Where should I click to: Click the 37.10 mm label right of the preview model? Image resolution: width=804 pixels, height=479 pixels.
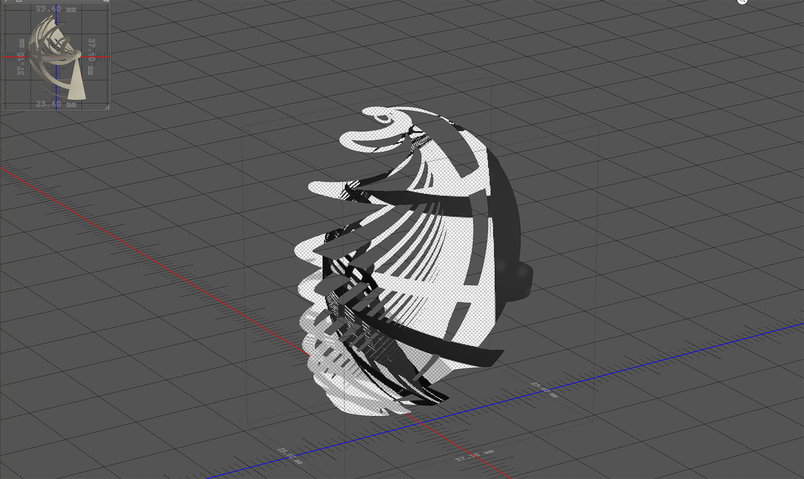(91, 57)
